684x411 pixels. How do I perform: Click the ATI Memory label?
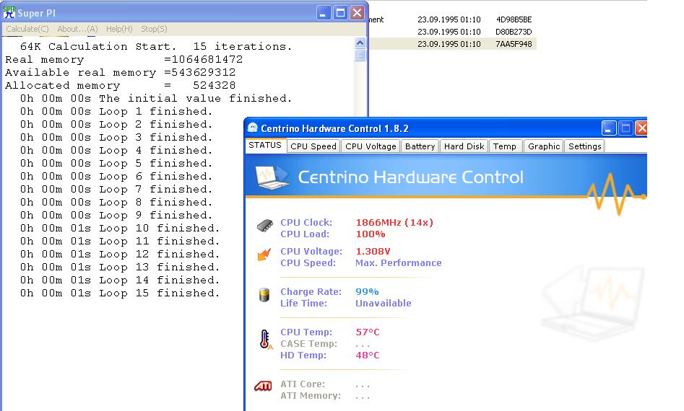[311, 396]
